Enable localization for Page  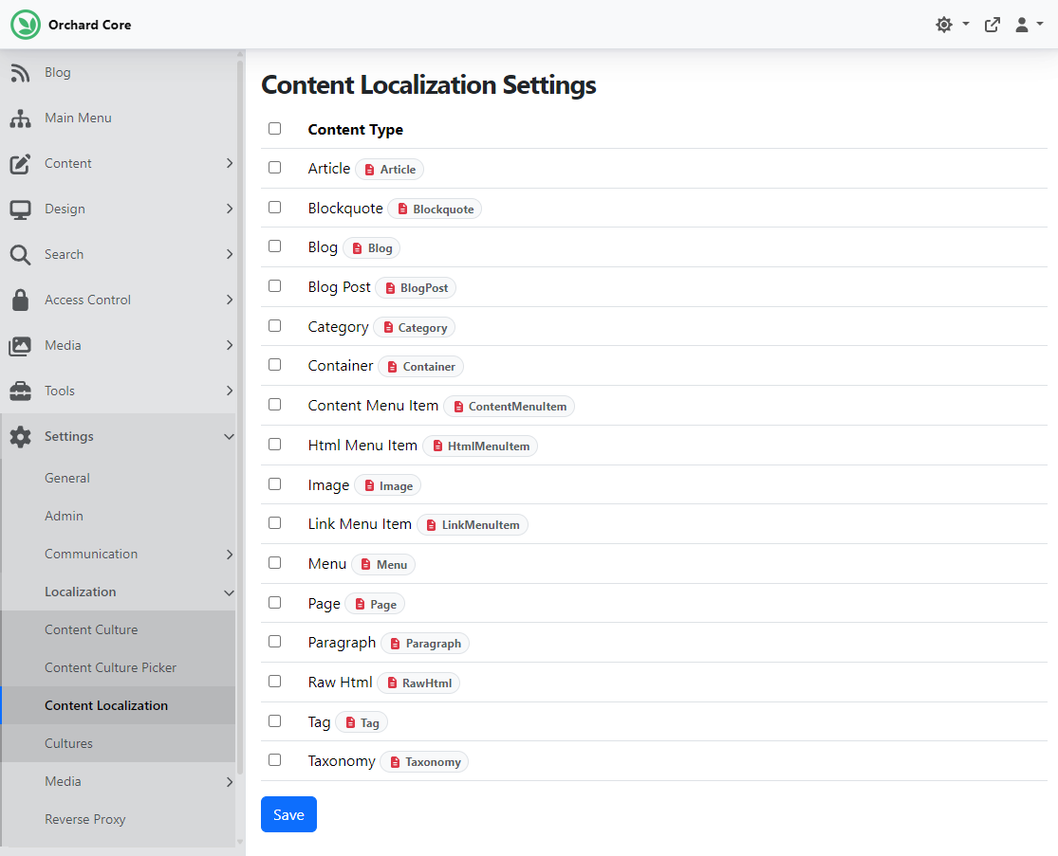pos(274,603)
